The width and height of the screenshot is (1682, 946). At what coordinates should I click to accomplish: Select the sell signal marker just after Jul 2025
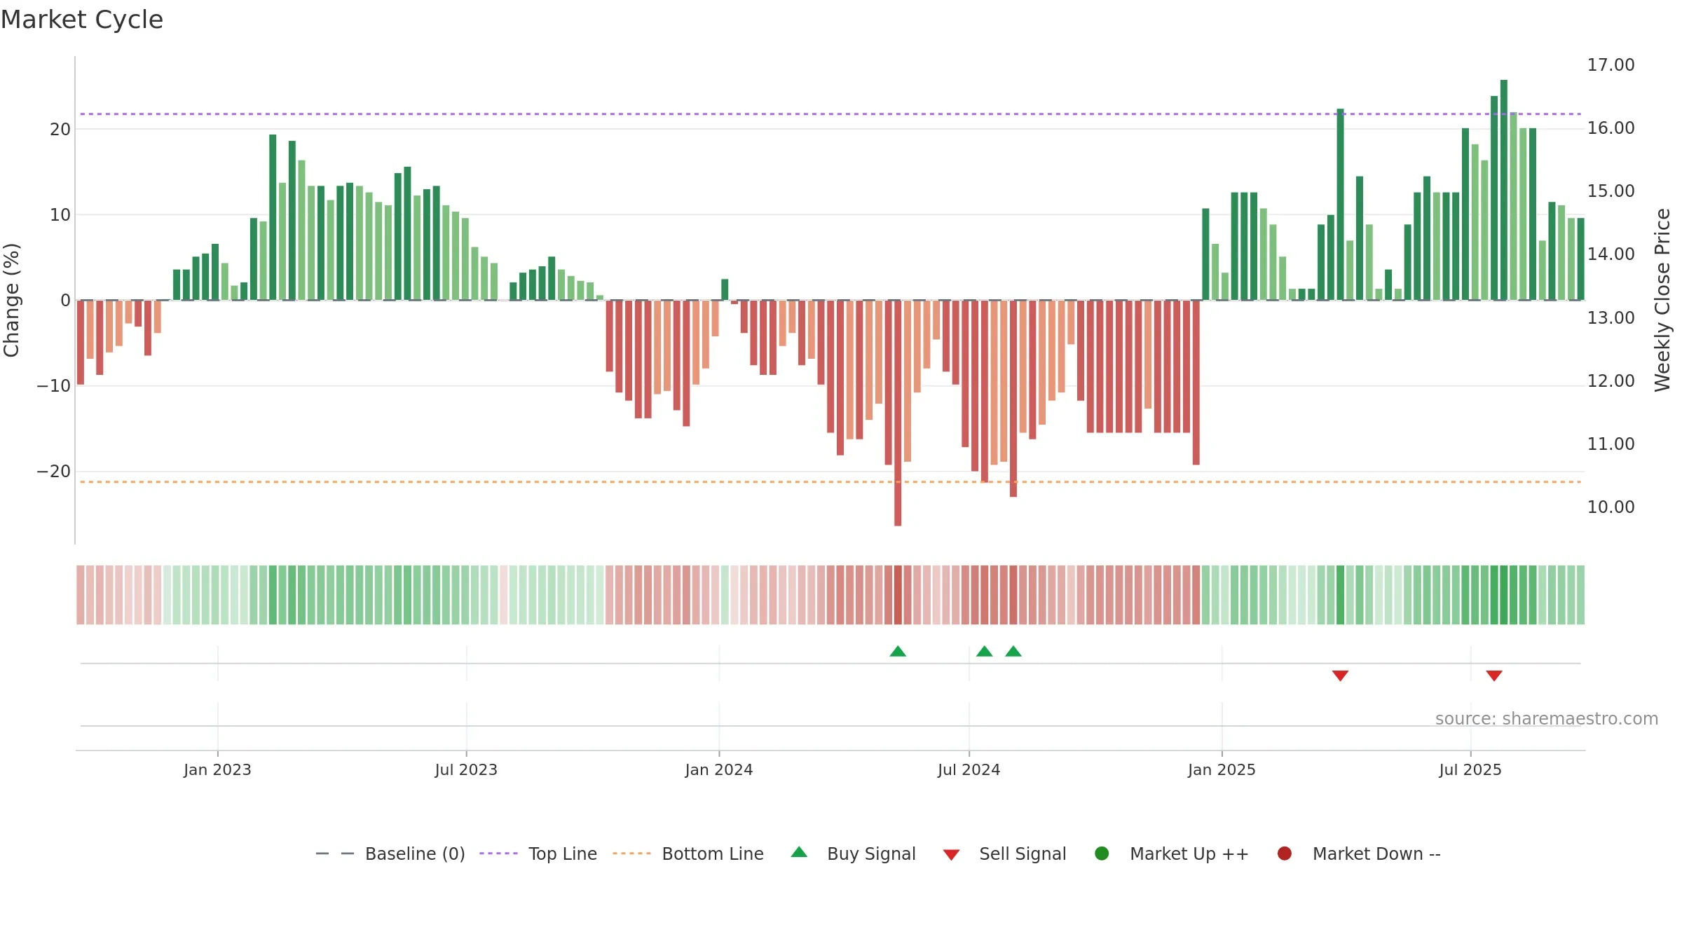coord(1494,676)
